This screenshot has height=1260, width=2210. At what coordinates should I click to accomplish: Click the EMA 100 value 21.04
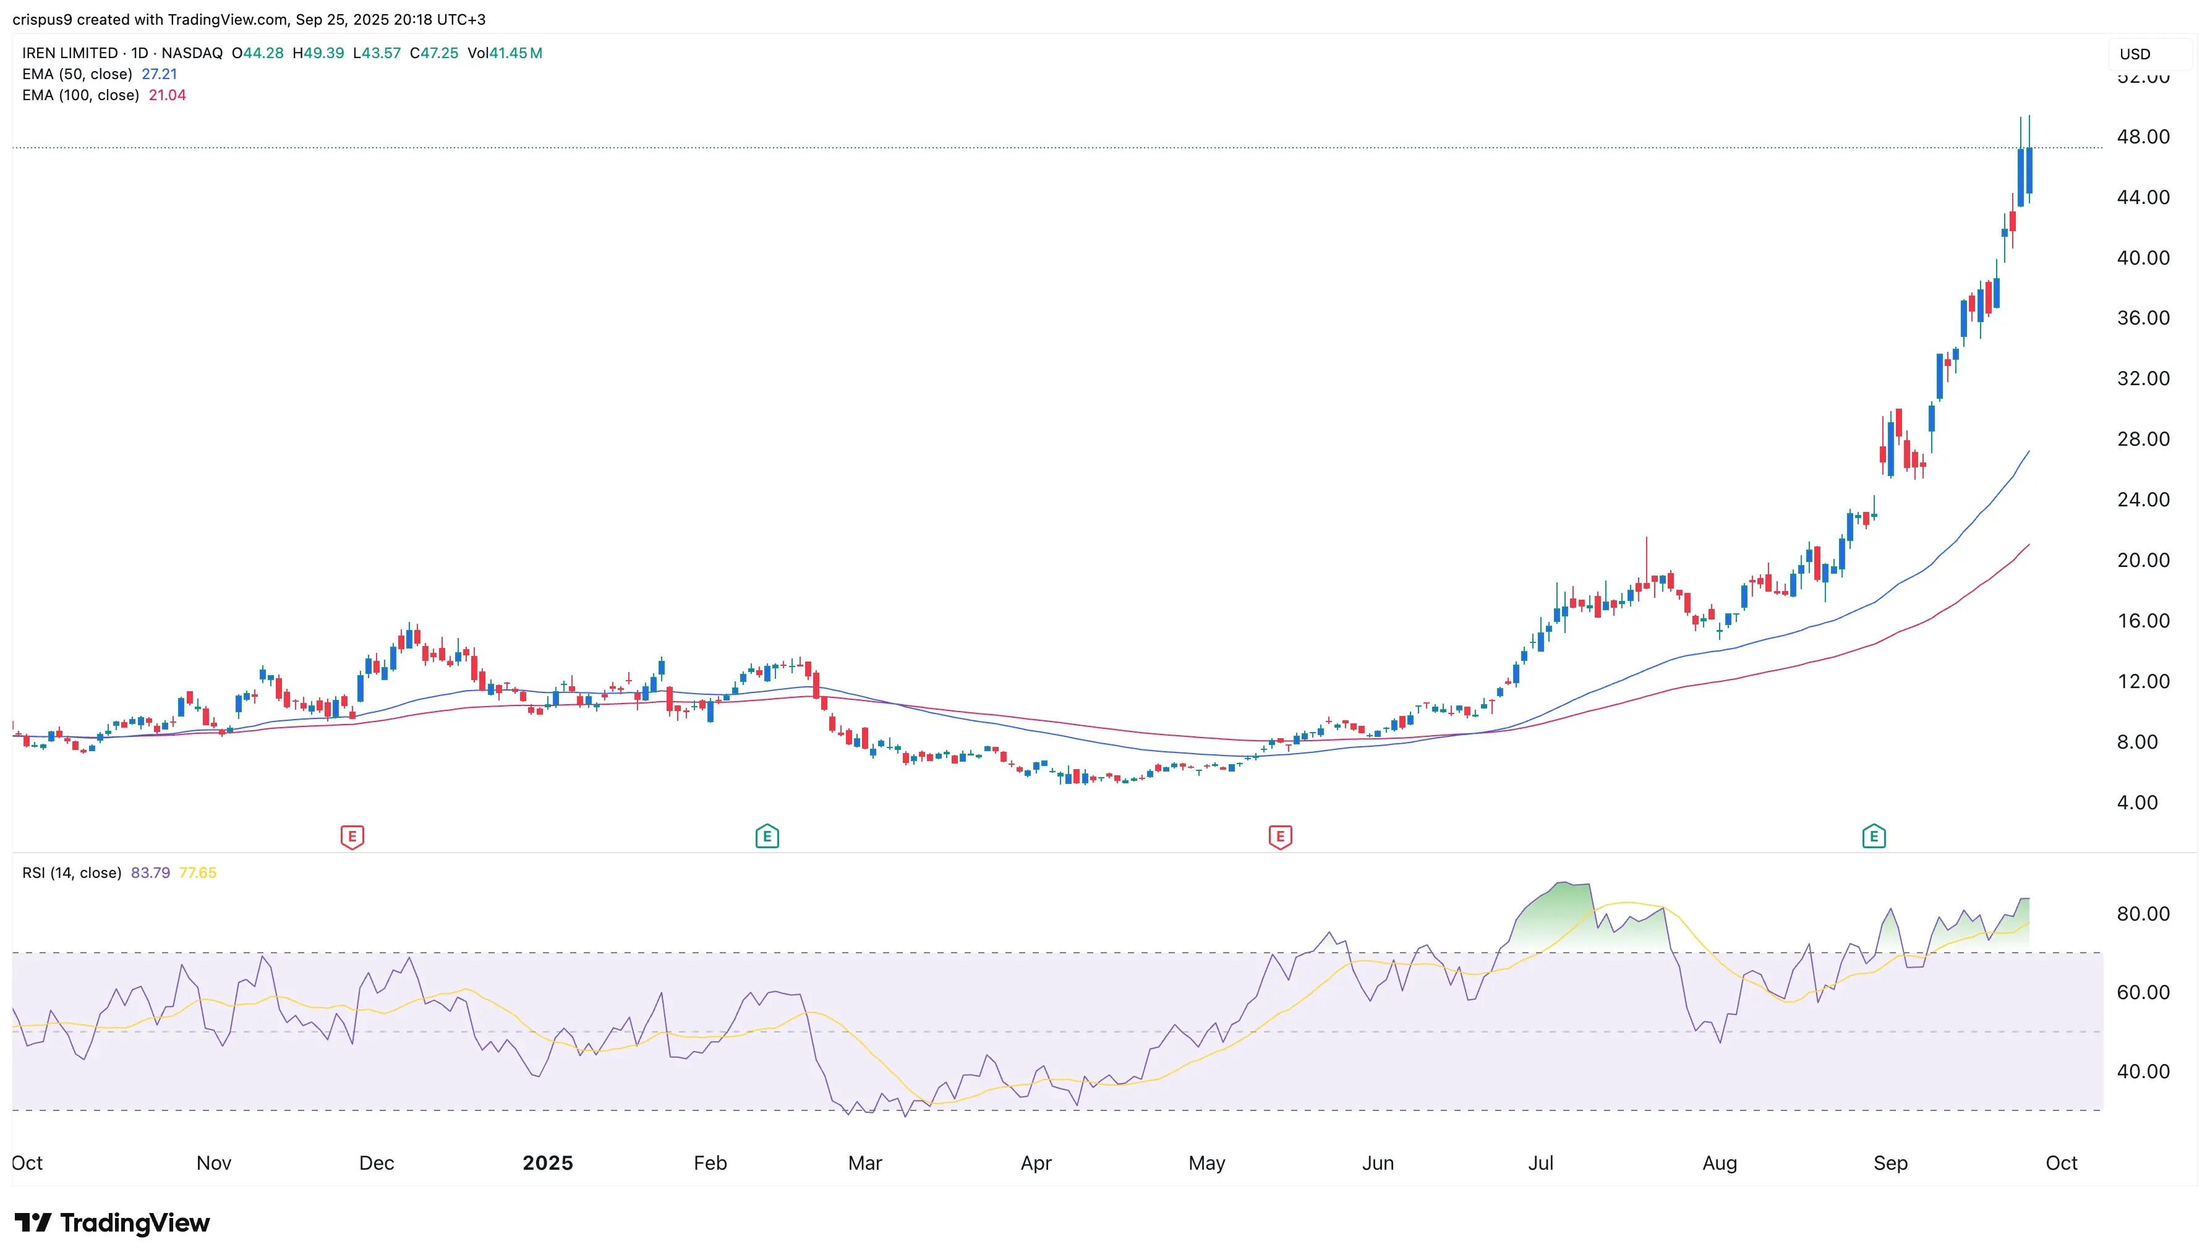tap(167, 95)
